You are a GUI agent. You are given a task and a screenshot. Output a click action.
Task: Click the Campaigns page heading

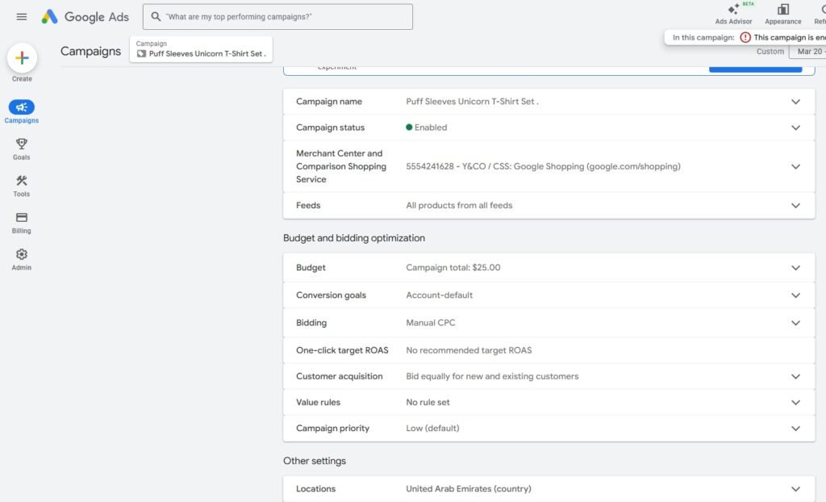pos(90,51)
